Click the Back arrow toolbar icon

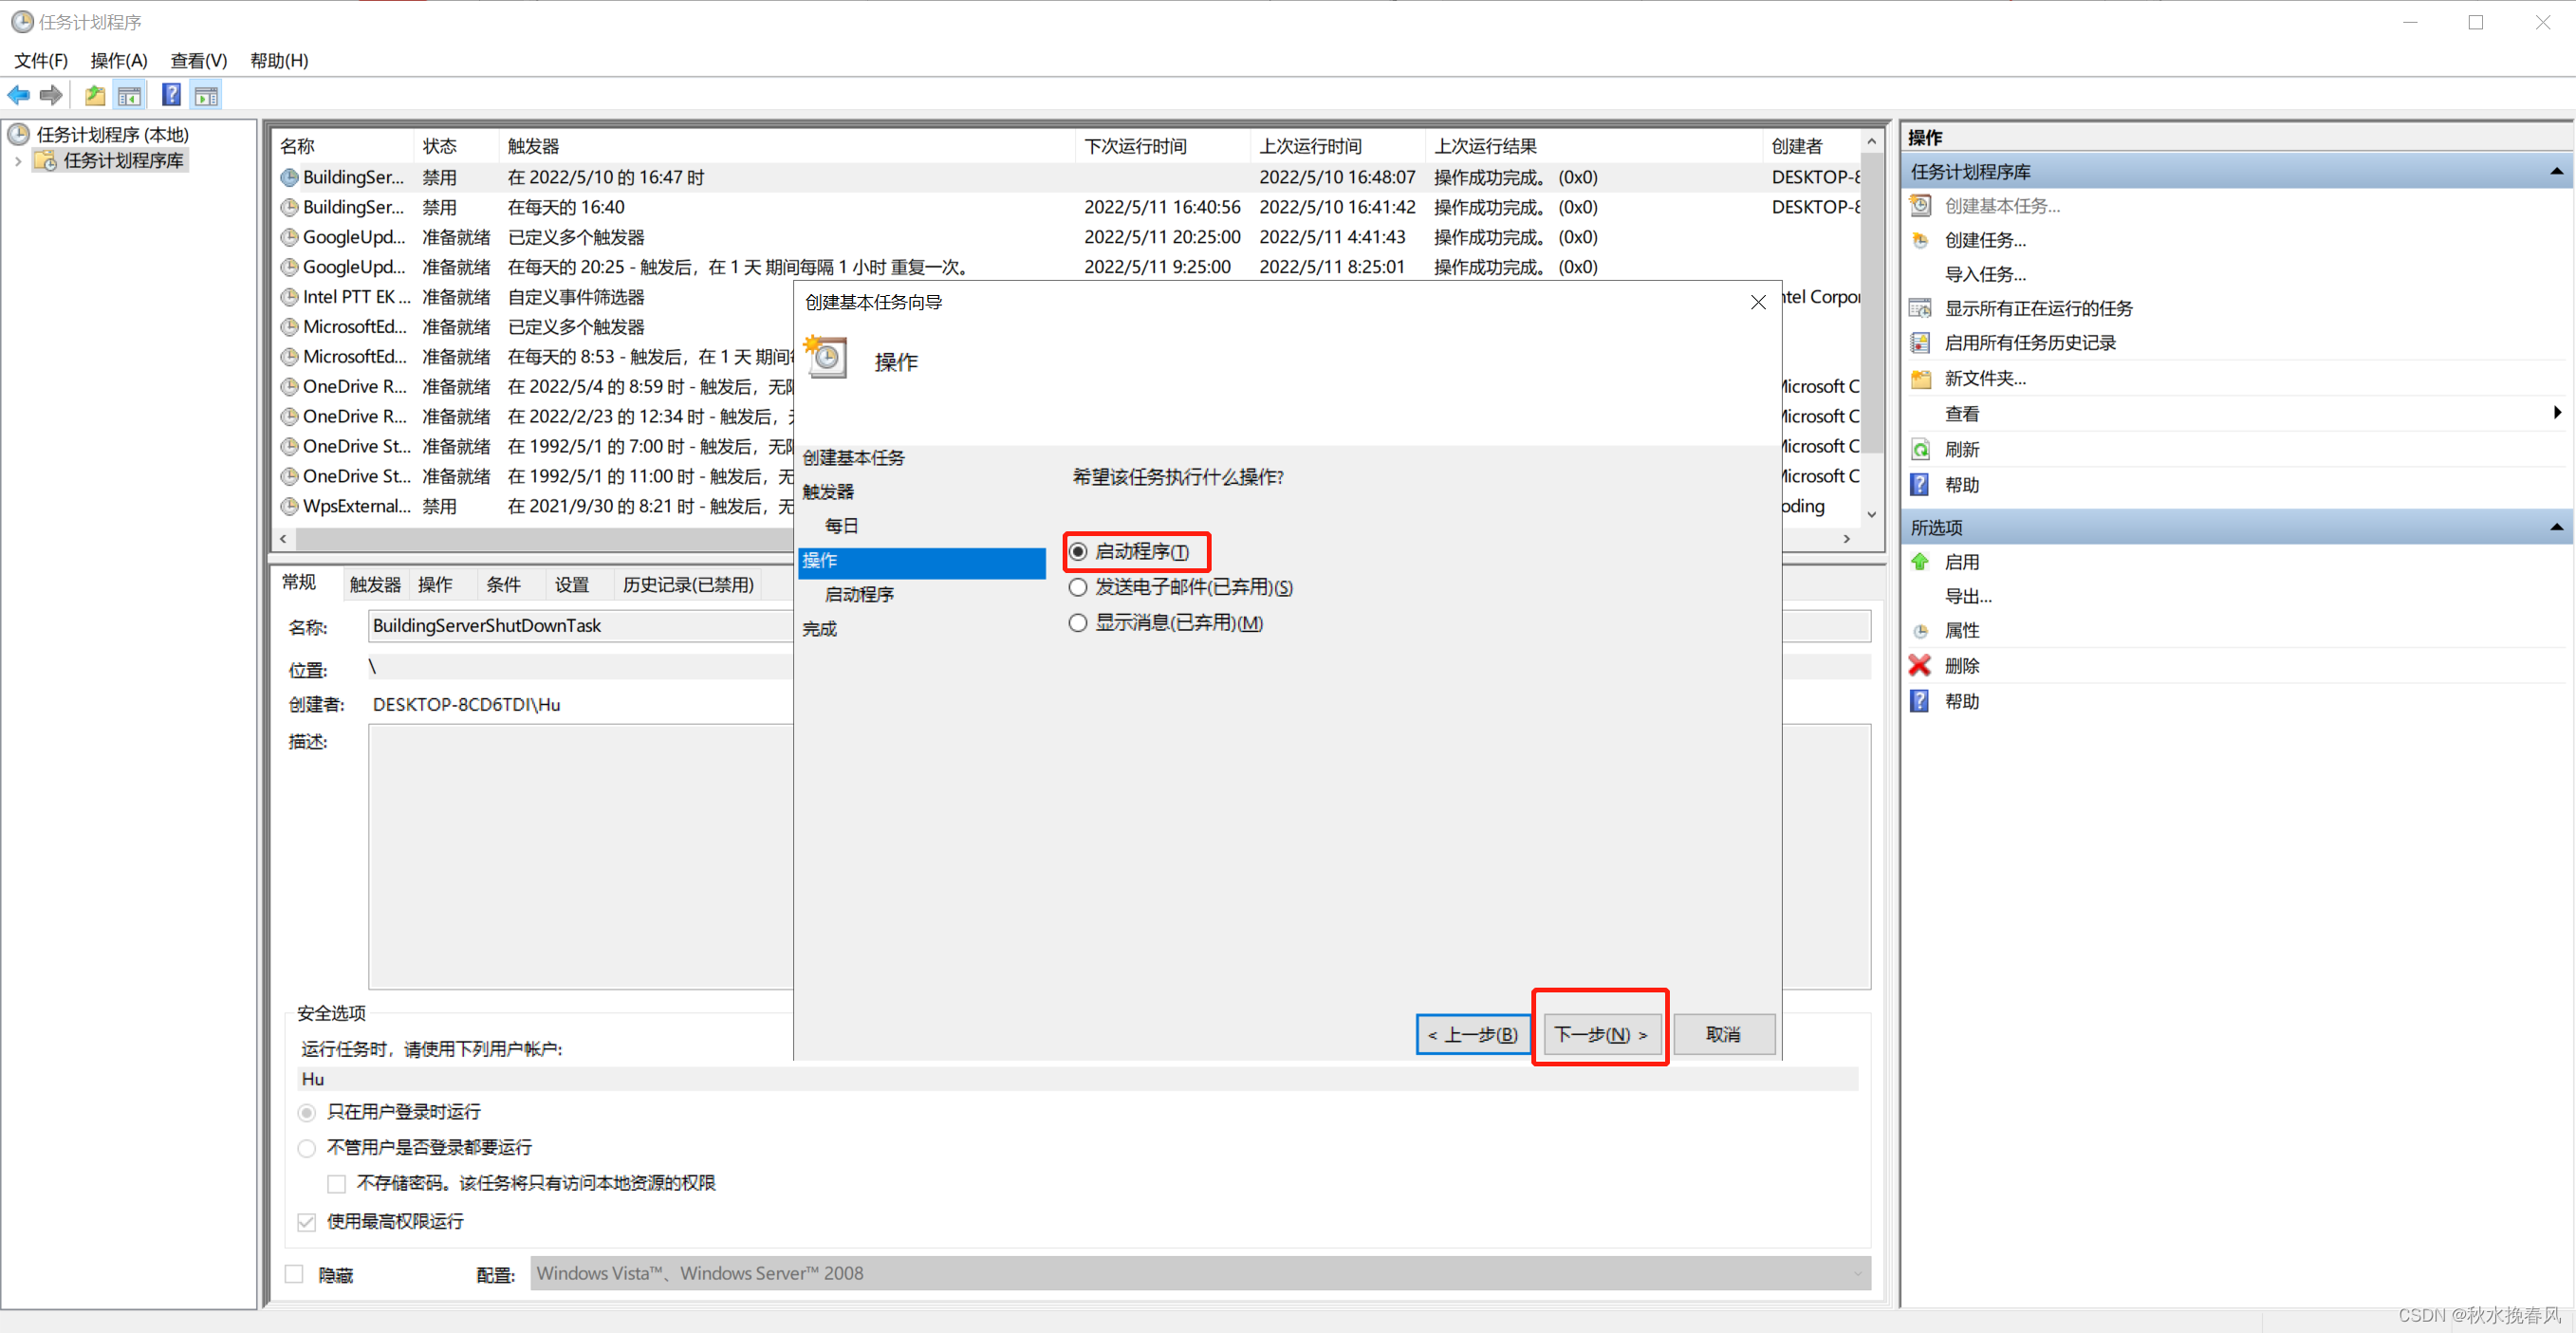[x=18, y=95]
